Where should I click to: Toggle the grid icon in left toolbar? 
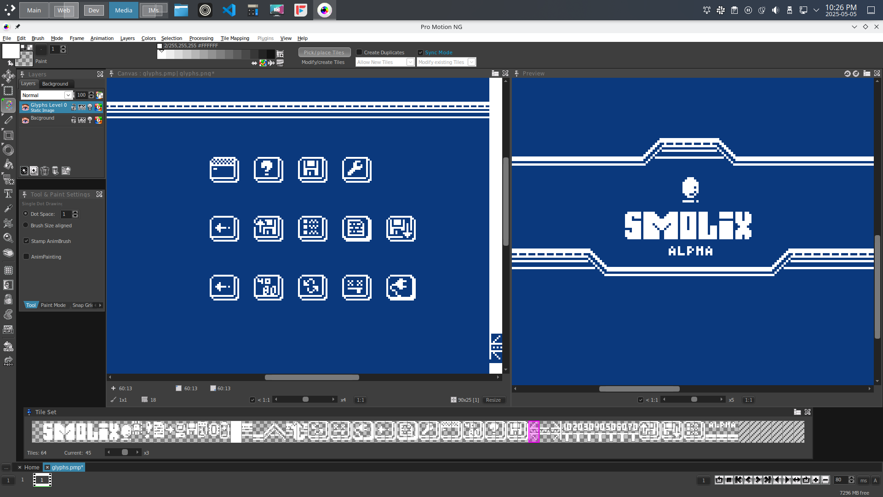tap(8, 270)
